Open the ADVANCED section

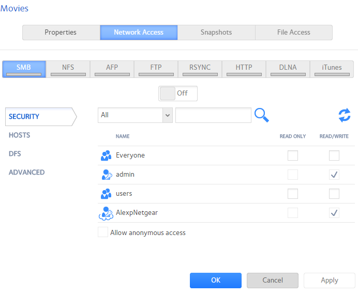click(27, 173)
